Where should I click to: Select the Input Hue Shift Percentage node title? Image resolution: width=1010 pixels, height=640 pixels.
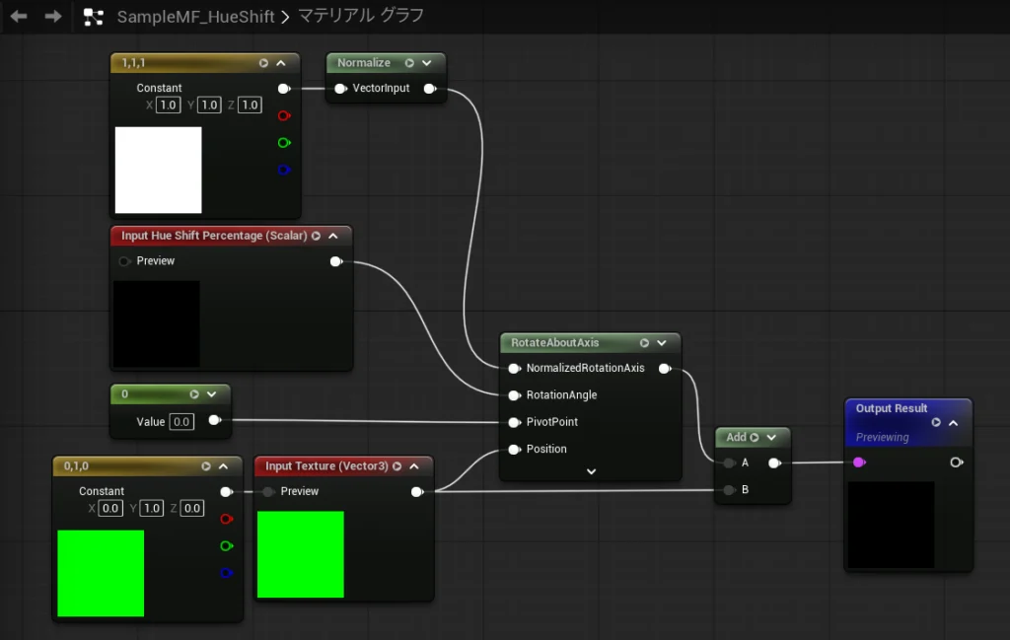[213, 237]
